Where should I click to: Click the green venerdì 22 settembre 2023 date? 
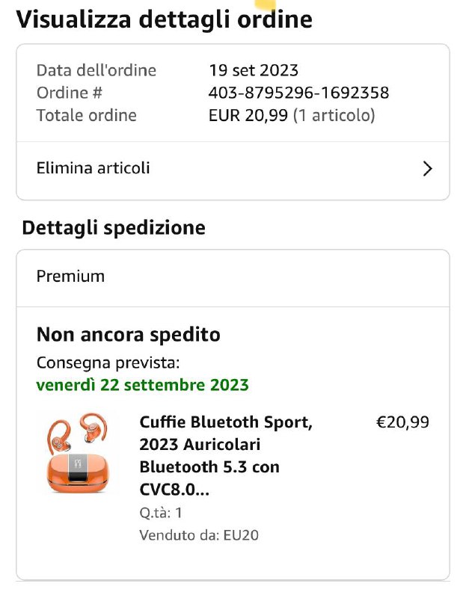[x=143, y=385]
